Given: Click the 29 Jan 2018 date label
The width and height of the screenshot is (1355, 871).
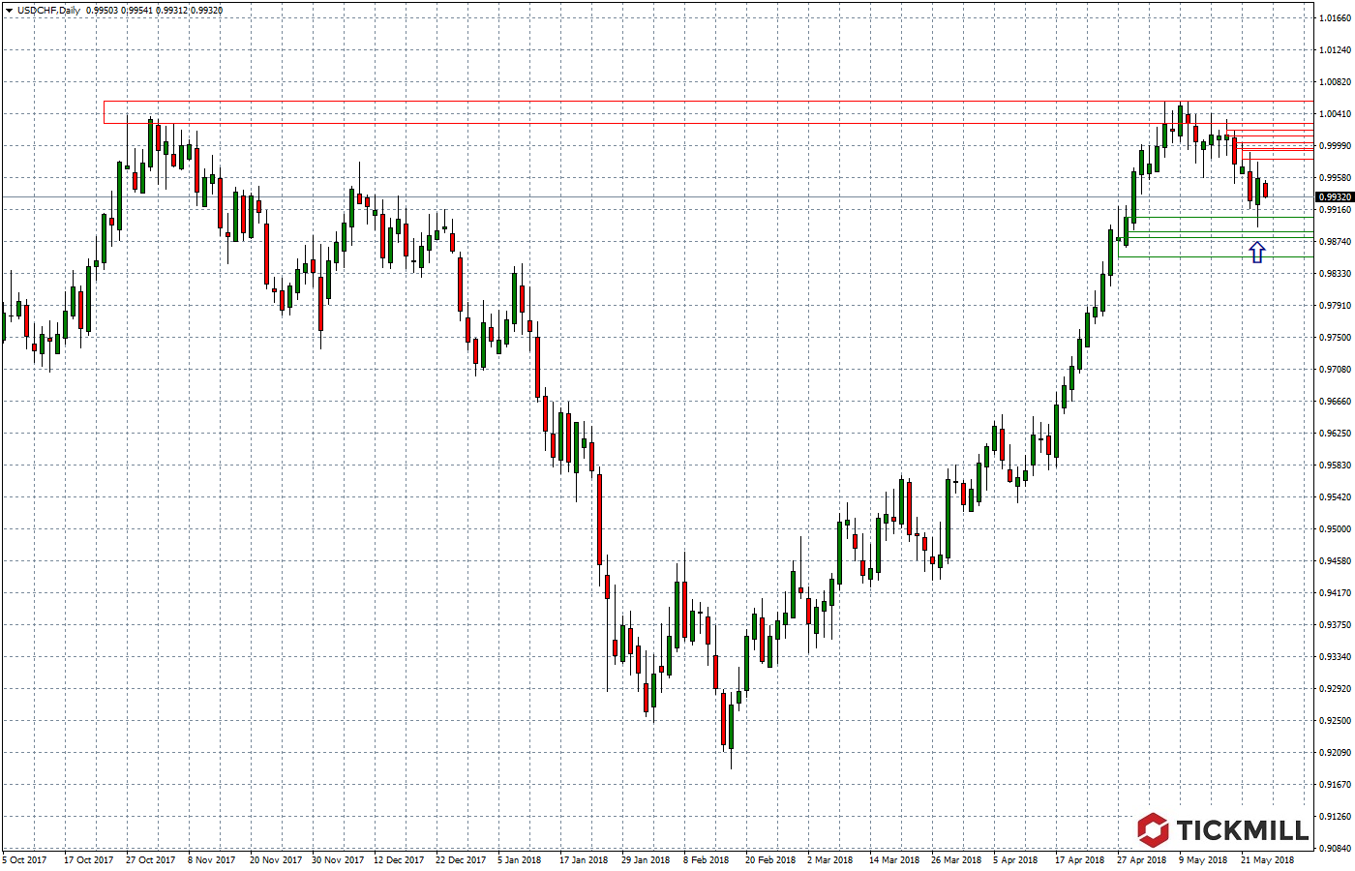Looking at the screenshot, I should pos(646,859).
